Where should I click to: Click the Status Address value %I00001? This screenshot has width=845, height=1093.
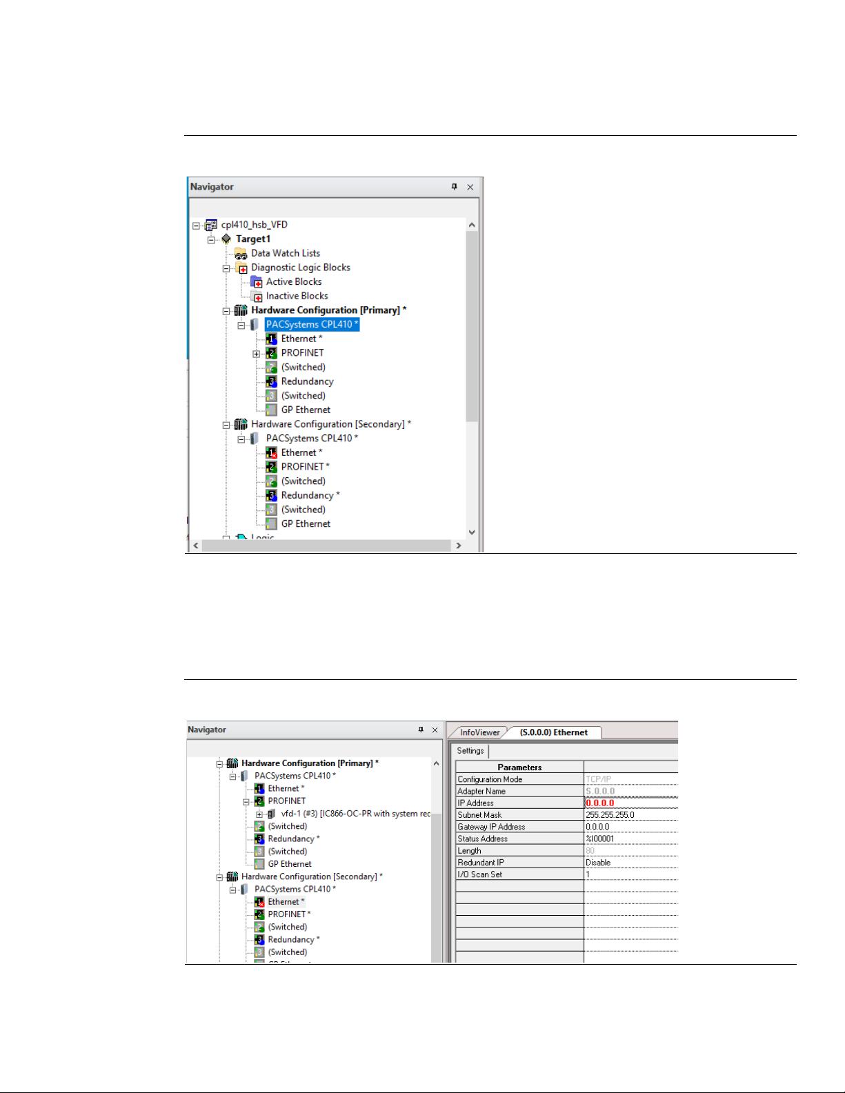(599, 839)
